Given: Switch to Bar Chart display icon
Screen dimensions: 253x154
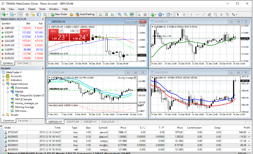Looking at the screenshot, I should (101, 14).
